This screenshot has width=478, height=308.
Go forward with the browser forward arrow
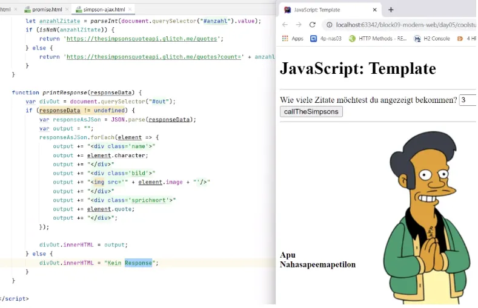(x=299, y=25)
